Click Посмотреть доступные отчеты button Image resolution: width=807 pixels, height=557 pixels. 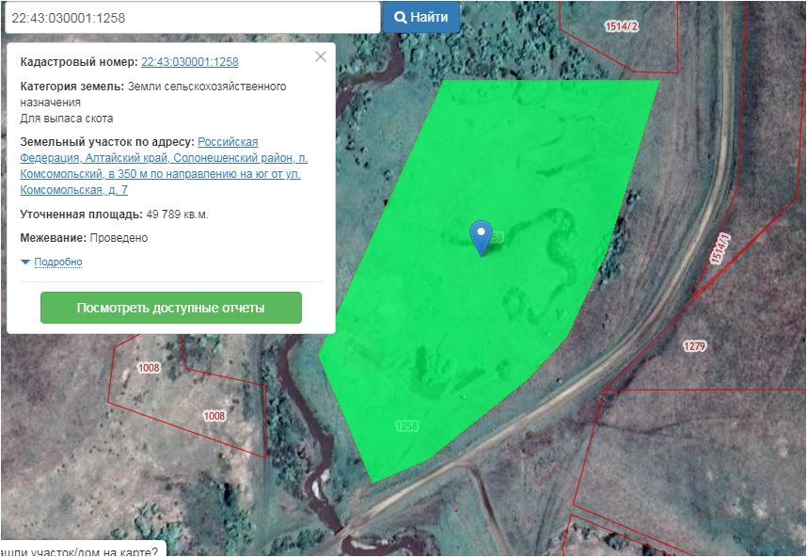(170, 308)
